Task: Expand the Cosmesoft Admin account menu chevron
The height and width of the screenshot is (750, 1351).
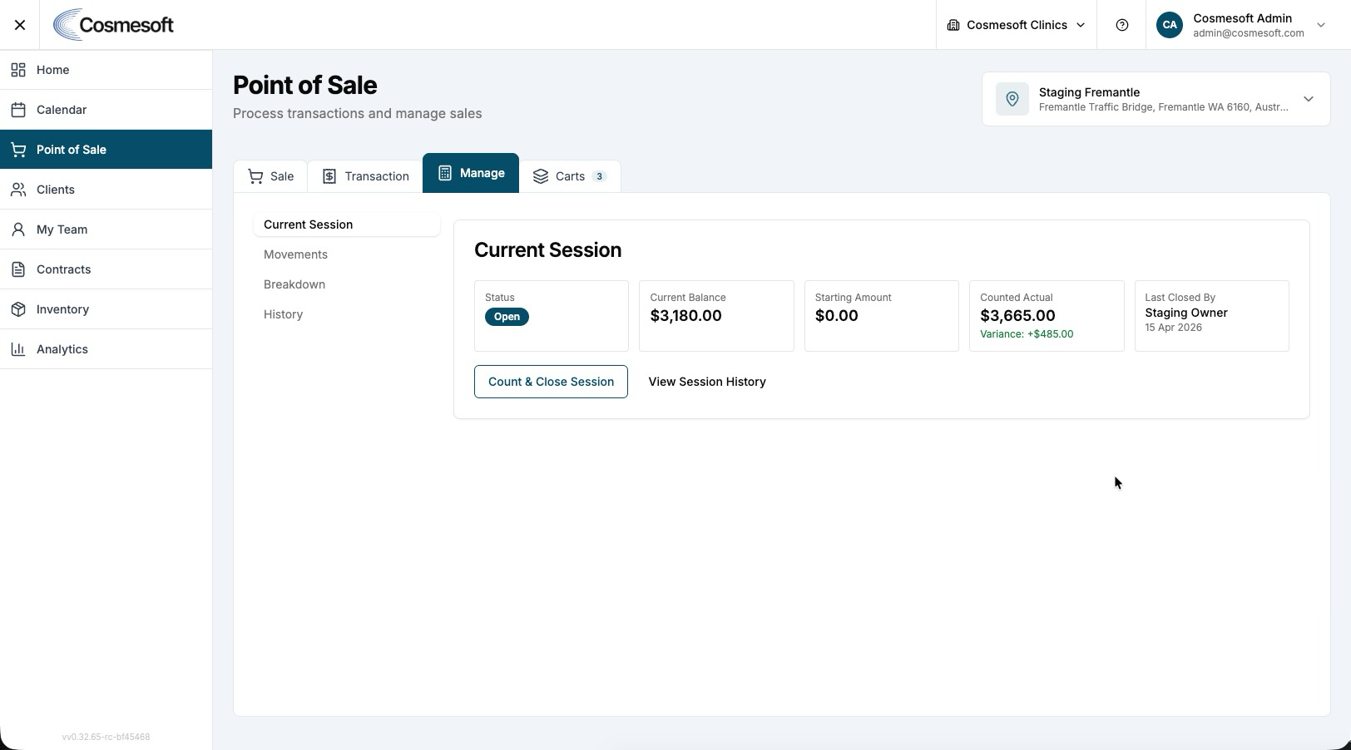Action: tap(1321, 25)
